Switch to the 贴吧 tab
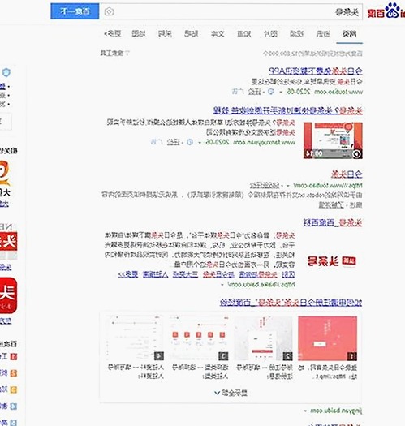The width and height of the screenshot is (405, 426). coord(191,34)
